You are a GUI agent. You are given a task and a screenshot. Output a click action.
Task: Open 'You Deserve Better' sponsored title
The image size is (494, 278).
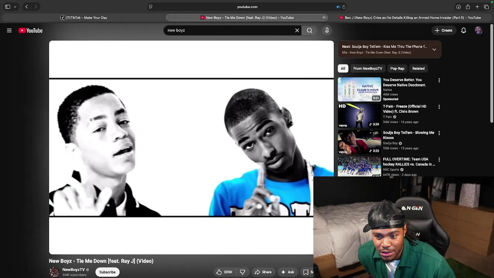[x=404, y=82]
